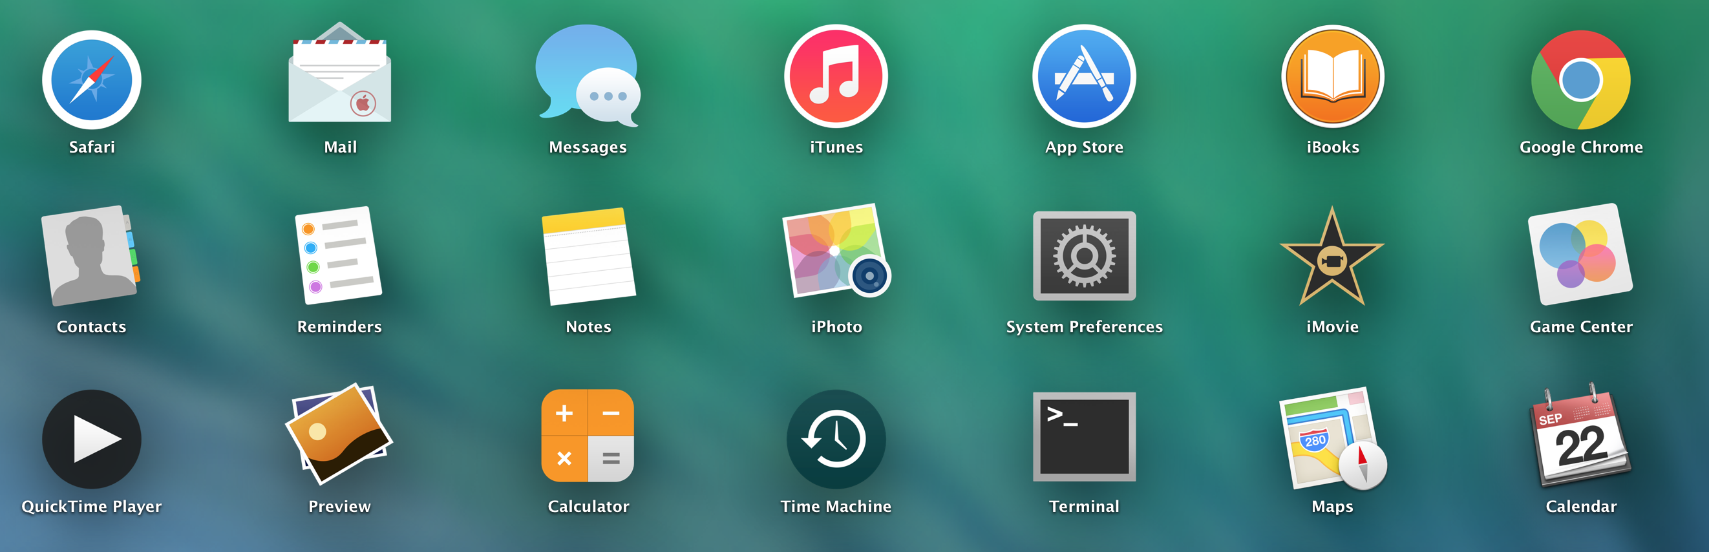Screen dimensions: 1709x552
Task: Open the Preview photo icon
Action: click(x=339, y=433)
